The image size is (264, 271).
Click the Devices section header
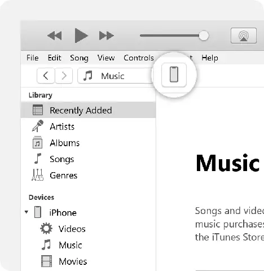pyautogui.click(x=41, y=197)
